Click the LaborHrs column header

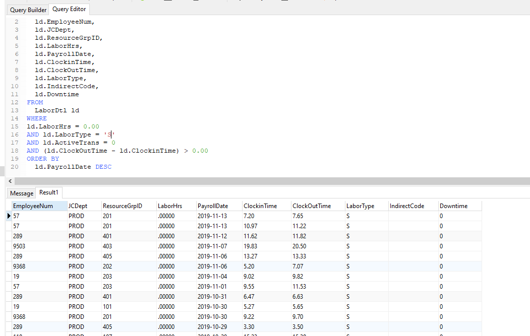(x=176, y=206)
